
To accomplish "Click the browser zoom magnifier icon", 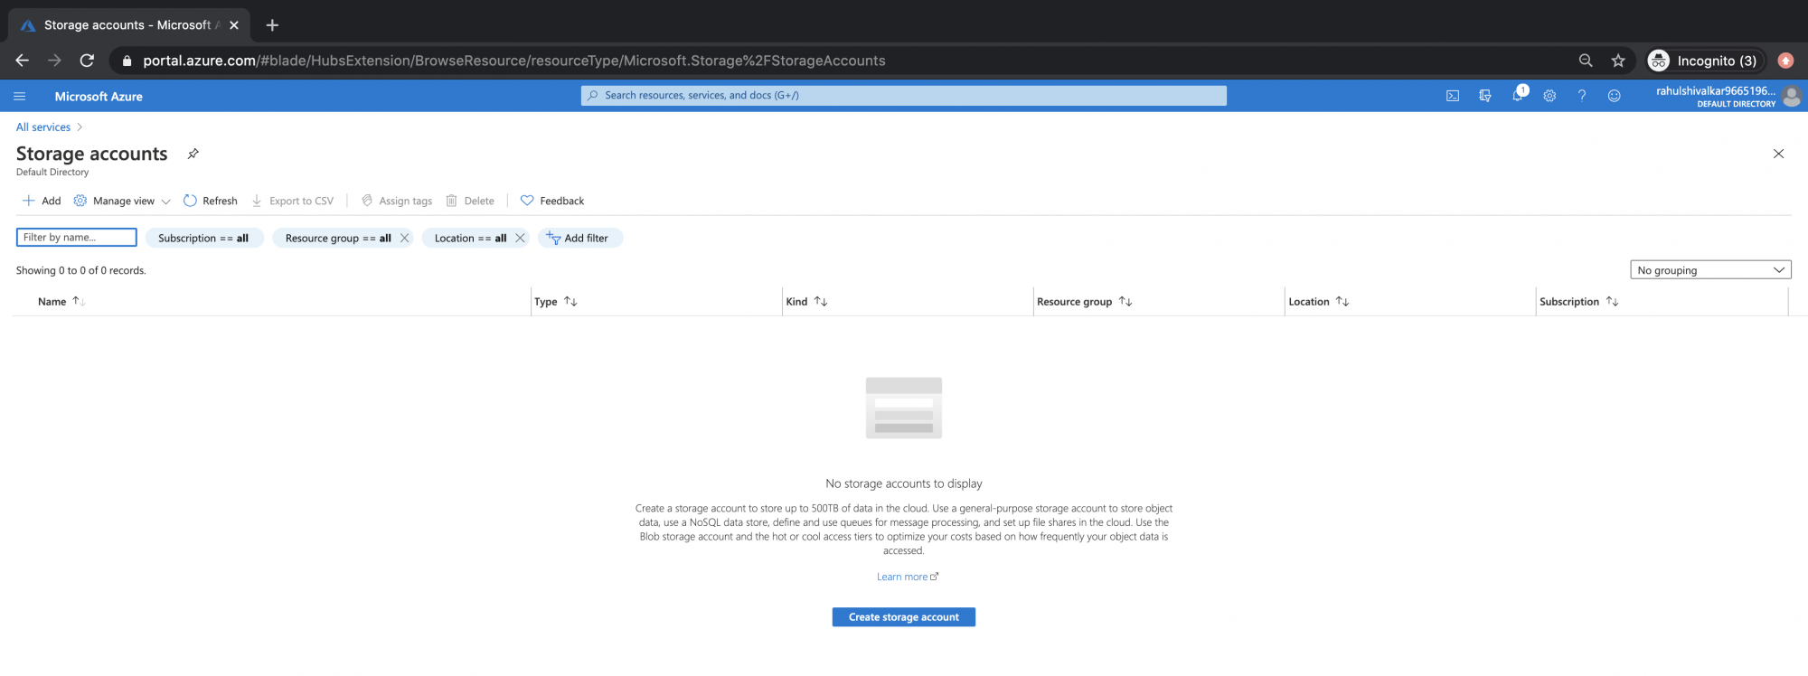I will click(1586, 61).
